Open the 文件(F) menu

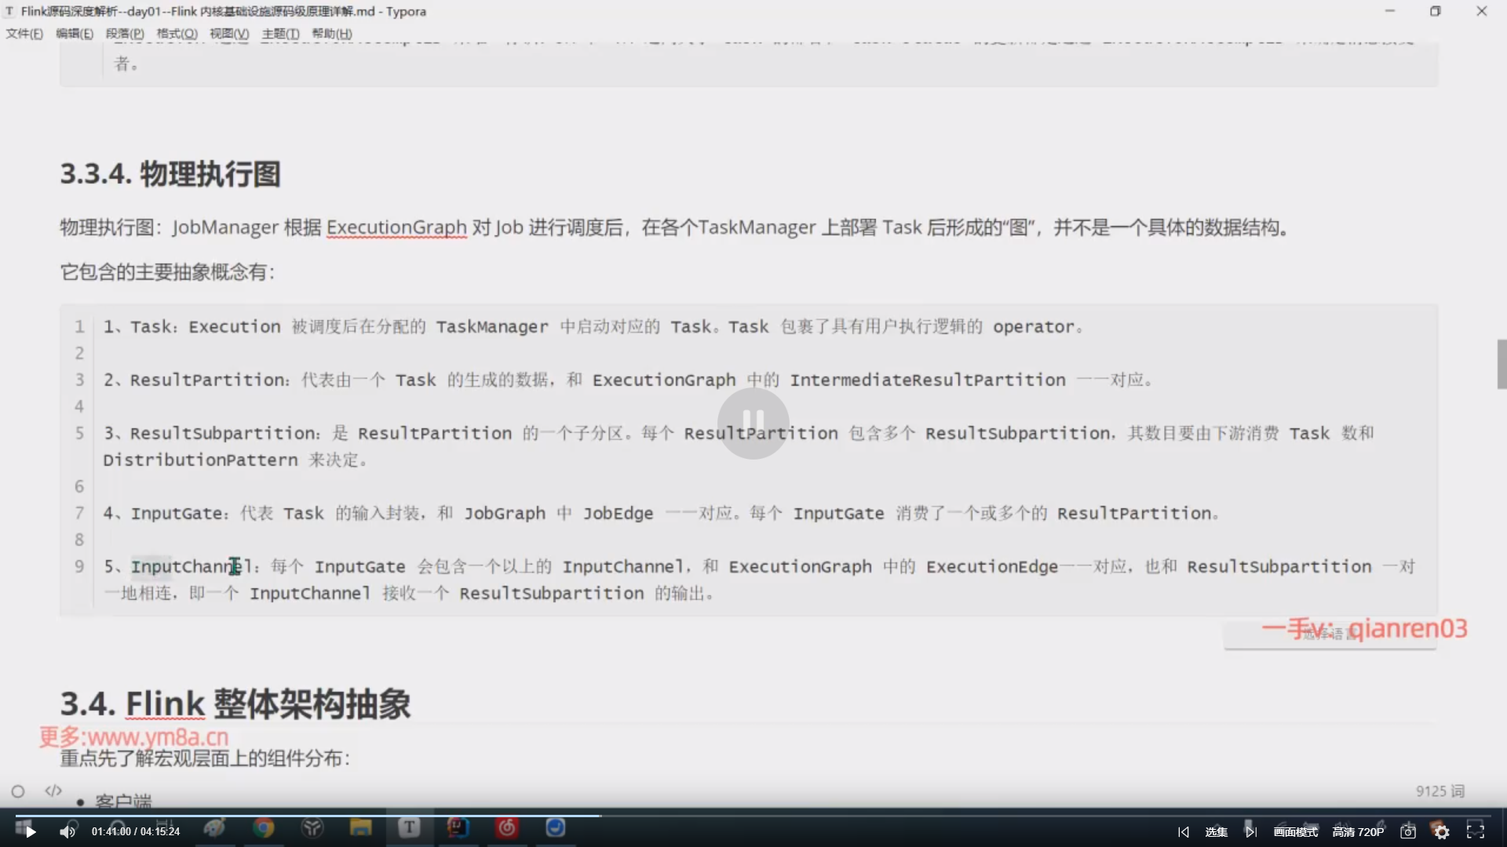24,34
